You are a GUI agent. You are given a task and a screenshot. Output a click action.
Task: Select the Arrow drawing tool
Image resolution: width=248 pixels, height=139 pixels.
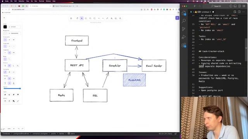coord(99,18)
